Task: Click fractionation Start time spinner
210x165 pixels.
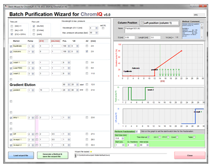Action: [123, 138]
